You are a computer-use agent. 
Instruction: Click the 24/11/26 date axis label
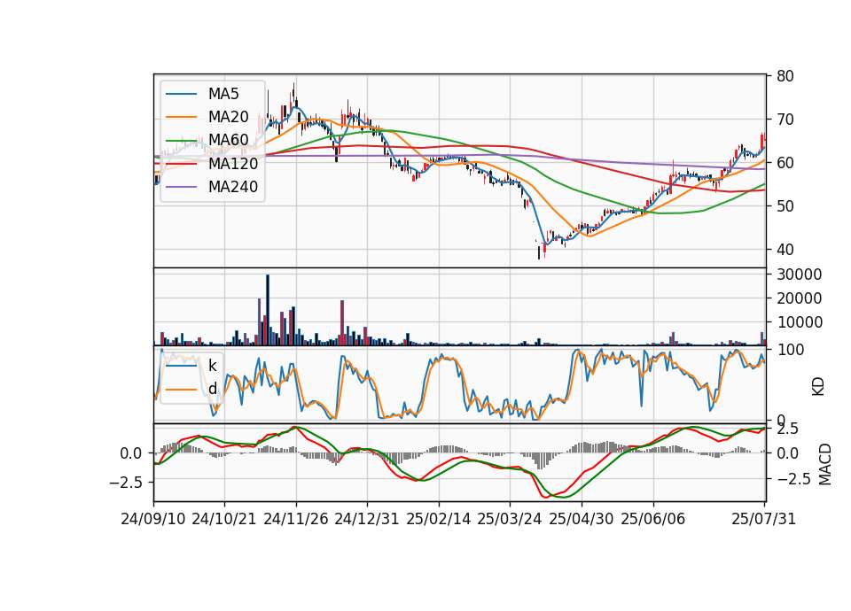[296, 519]
